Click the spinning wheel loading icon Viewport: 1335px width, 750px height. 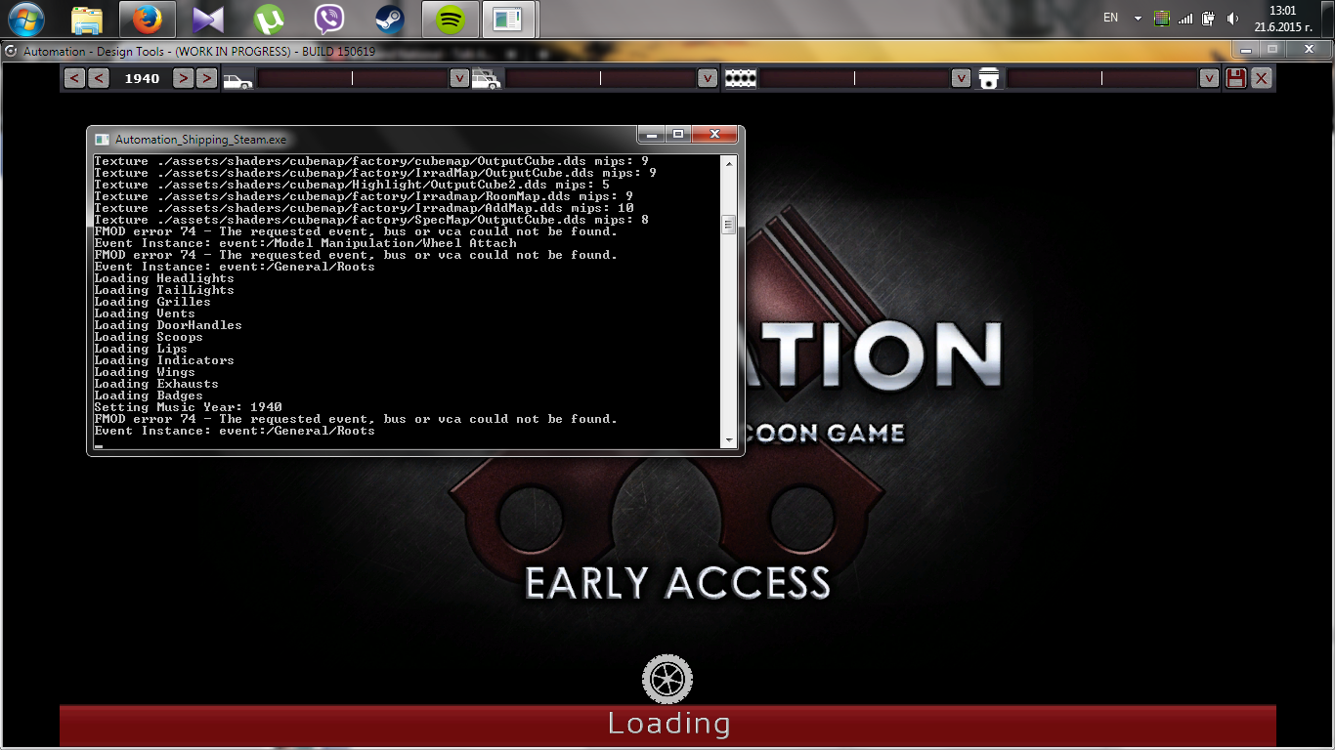point(667,679)
